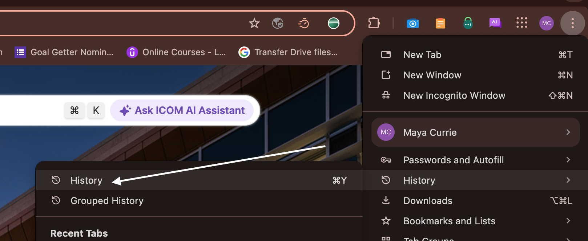Open History from the submenu with ⌘Y
Viewport: 588px width, 241px height.
pos(199,180)
